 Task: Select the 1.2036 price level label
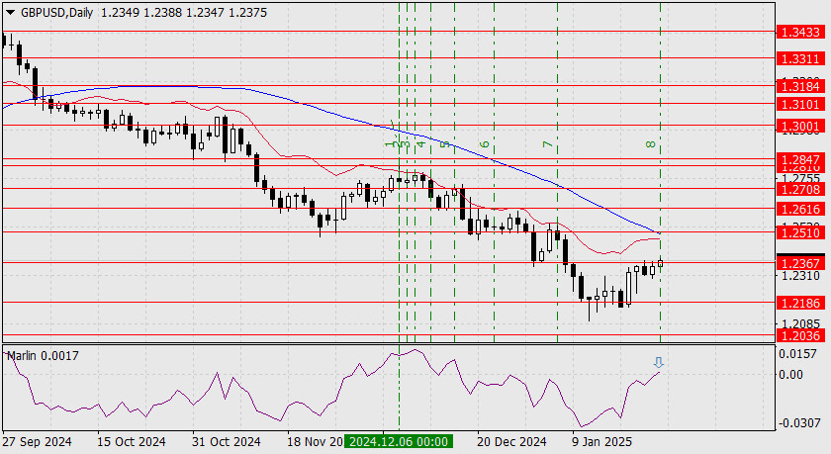tap(800, 335)
